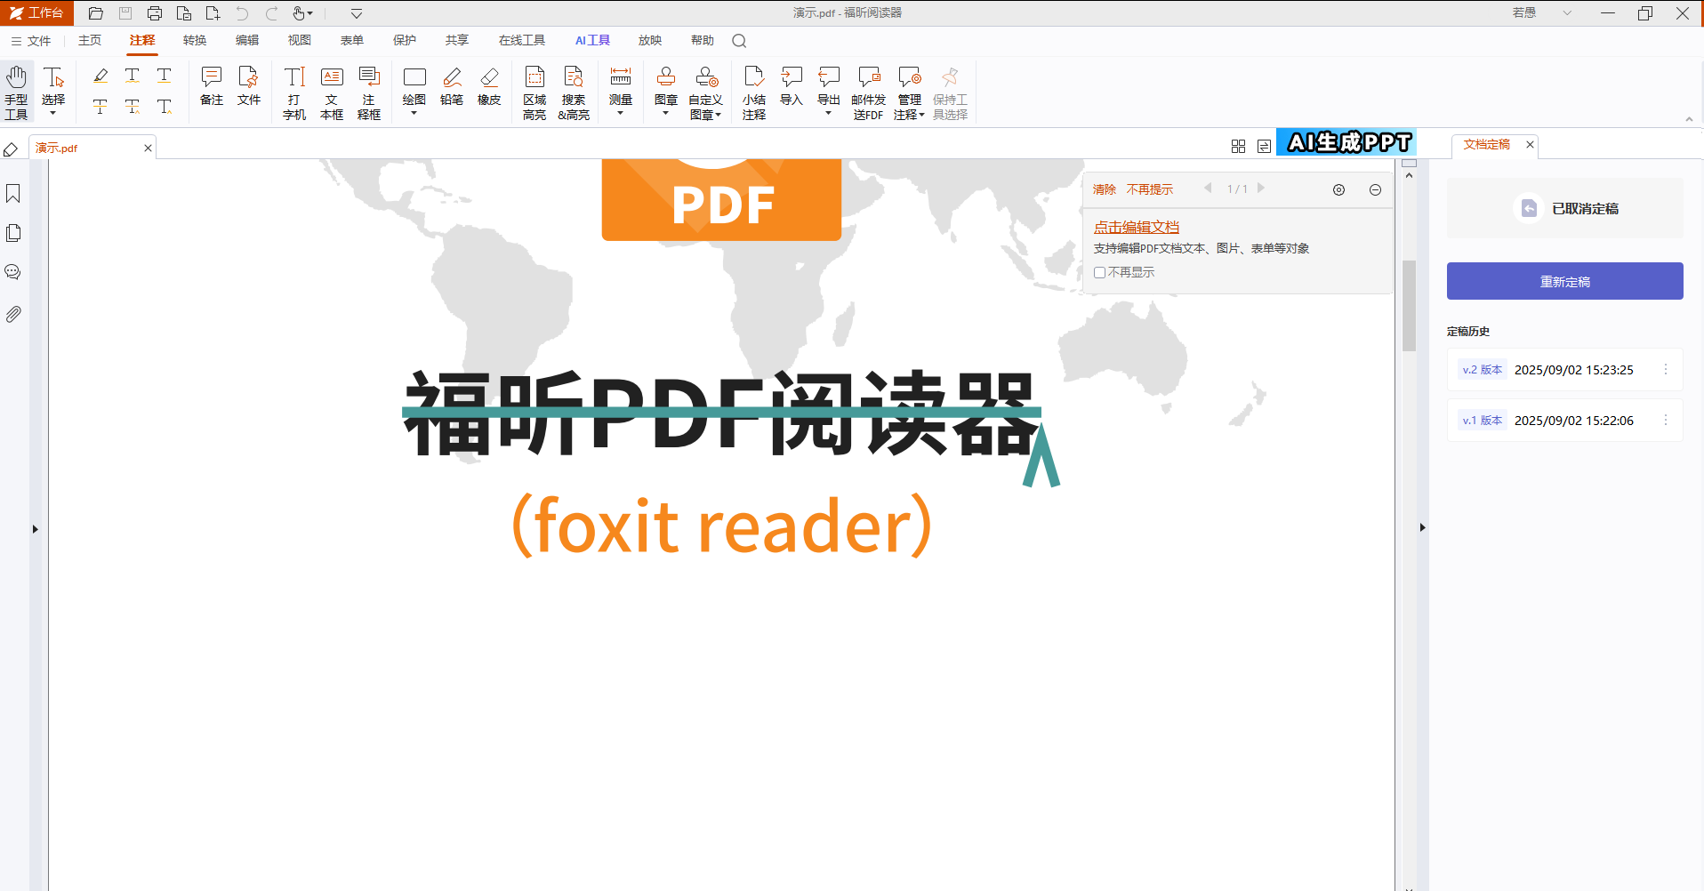Click the AI生成PPT banner
This screenshot has width=1704, height=891.
tap(1346, 142)
